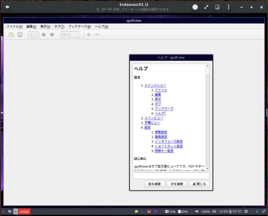Click the terminal prompt icon at left of i3 bar
268x216 pixels.
pyautogui.click(x=4, y=211)
